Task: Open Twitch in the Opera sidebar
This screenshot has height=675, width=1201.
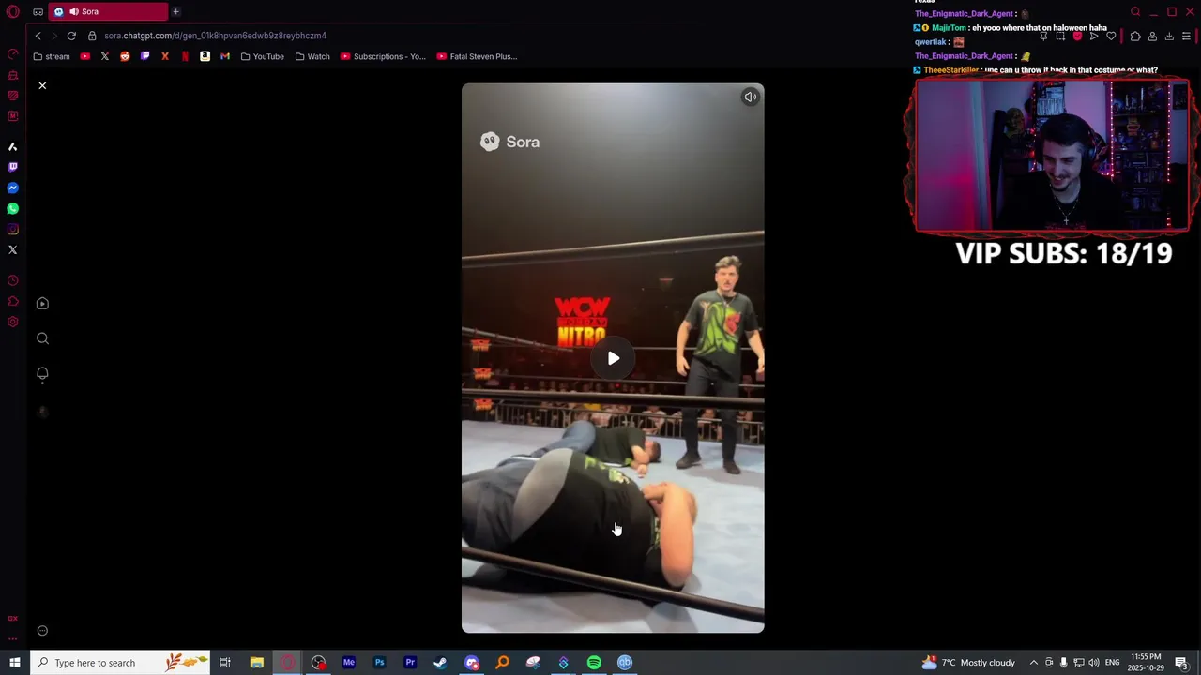Action: (13, 167)
